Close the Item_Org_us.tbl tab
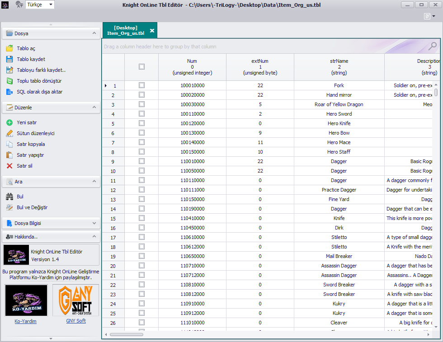Screen dimensions: 443x342 [152, 30]
